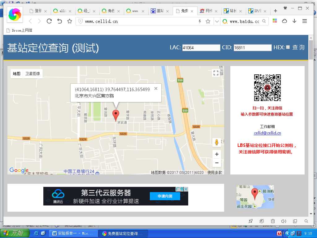Click the 360 browser logo icon
The width and height of the screenshot is (317, 238).
[15, 14]
